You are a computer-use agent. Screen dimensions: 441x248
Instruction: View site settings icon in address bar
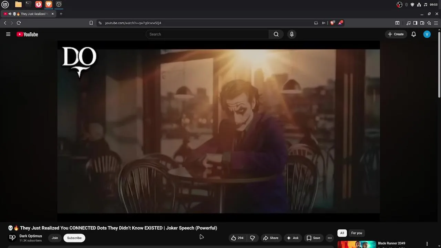tap(100, 23)
